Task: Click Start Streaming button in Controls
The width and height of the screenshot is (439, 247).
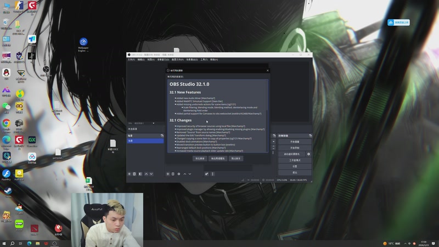Action: coord(295,142)
